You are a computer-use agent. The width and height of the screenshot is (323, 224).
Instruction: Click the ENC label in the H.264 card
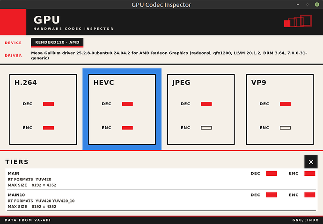coord(28,128)
